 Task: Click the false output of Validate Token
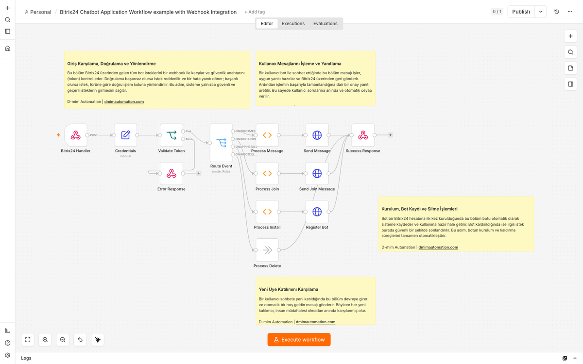point(183,139)
